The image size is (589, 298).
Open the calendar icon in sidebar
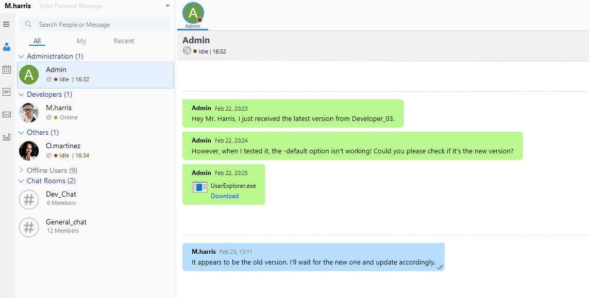pos(6,69)
